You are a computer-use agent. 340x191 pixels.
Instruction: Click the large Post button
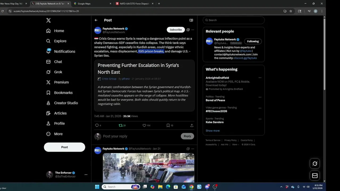tap(65, 147)
